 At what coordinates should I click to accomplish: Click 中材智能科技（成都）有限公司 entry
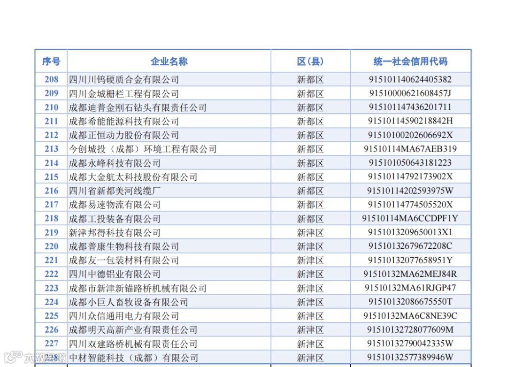point(133,358)
